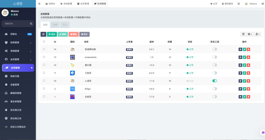Image resolution: width=265 pixels, height=140 pixels.
Task: Click the hamburger menu toggle icon
Action: click(39, 4)
